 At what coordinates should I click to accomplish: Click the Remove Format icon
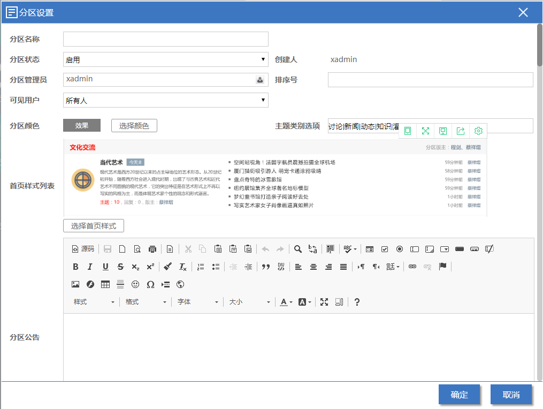click(183, 267)
